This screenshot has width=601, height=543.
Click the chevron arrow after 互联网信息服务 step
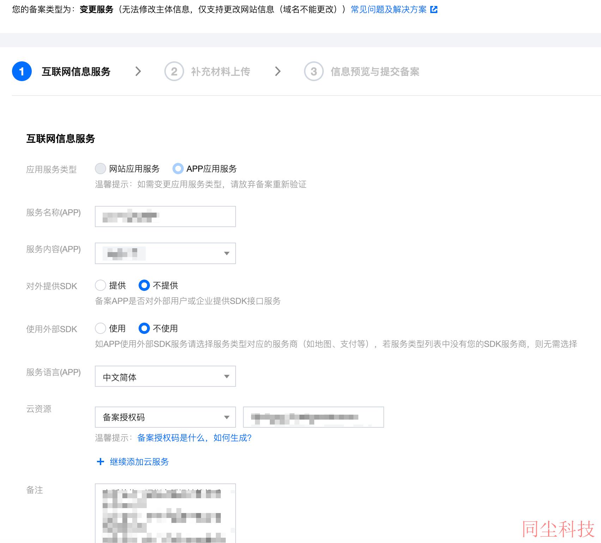(138, 71)
